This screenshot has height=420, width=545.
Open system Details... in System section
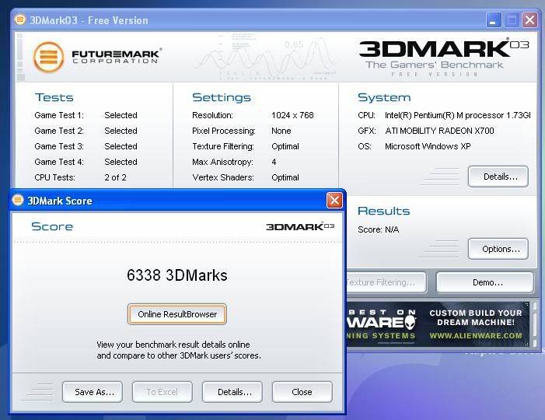[x=498, y=177]
